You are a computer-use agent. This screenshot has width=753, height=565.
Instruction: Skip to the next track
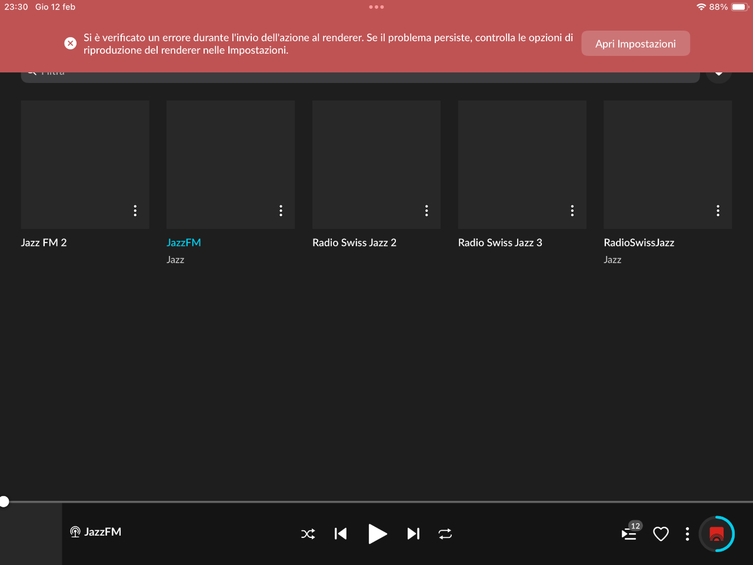click(414, 534)
